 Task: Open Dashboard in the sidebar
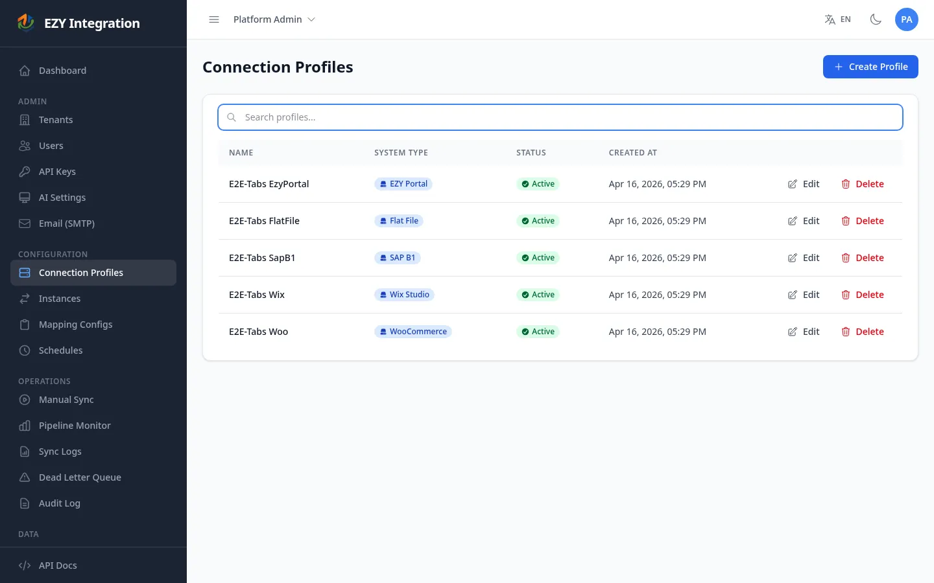[93, 71]
